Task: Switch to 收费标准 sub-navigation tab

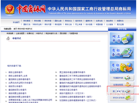Action: (30, 33)
